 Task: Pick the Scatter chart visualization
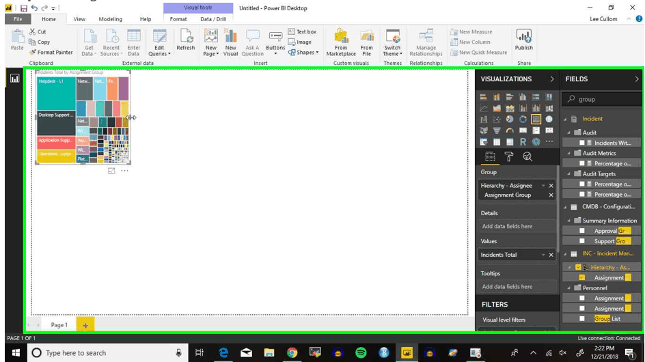[497, 120]
